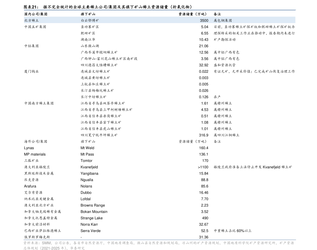The image size is (317, 250).
Task: Select the 图表21 table title
Action: [x=31, y=7]
